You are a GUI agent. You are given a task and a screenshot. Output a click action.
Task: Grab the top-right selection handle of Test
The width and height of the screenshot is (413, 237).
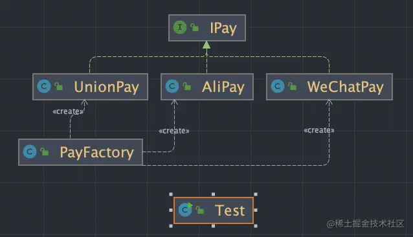point(256,194)
